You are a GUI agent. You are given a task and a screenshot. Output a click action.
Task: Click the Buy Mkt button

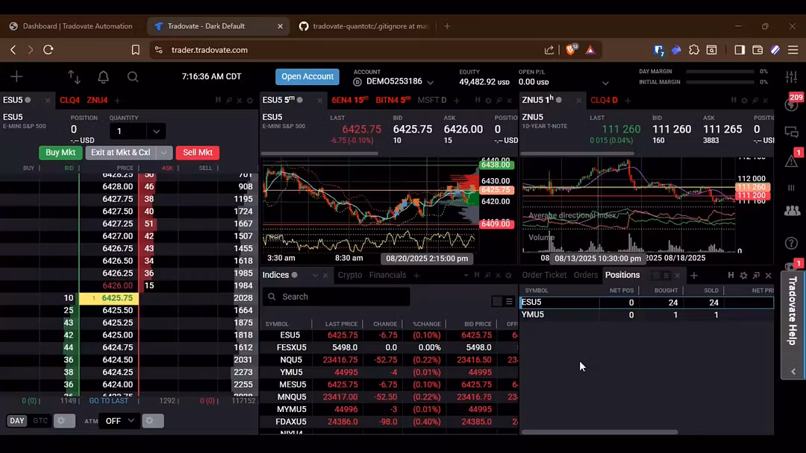60,153
